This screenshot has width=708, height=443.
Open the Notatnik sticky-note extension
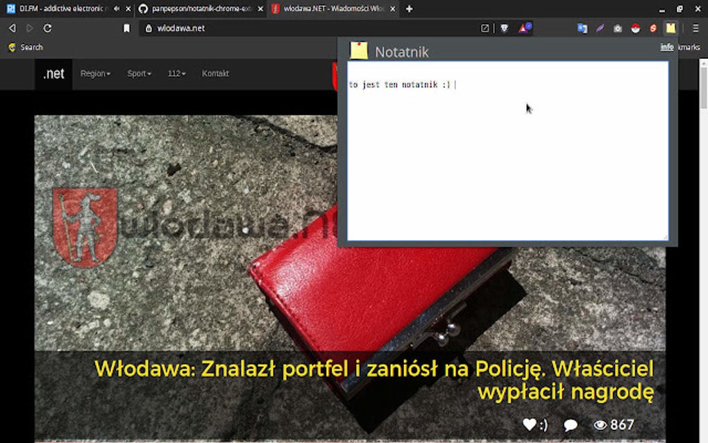tap(671, 28)
